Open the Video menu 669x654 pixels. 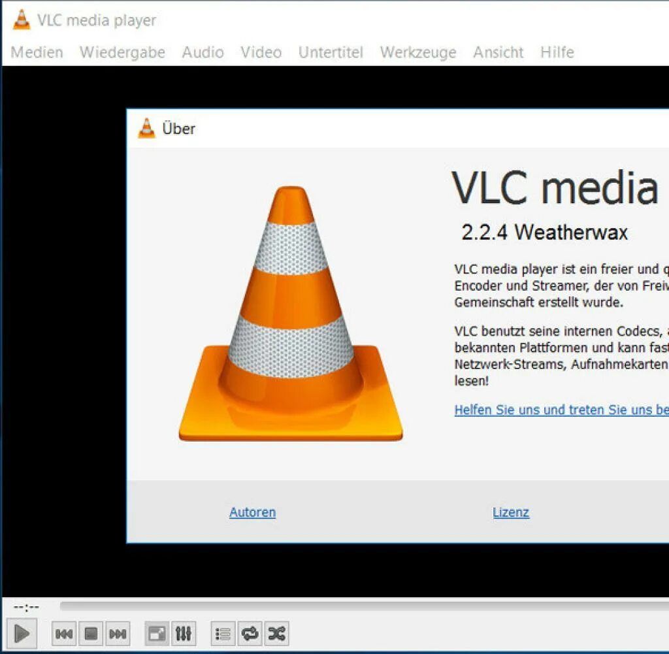click(261, 52)
